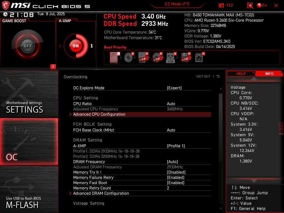The width and height of the screenshot is (284, 213).
Task: Click the Overclocking page title
Action: pyautogui.click(x=75, y=77)
